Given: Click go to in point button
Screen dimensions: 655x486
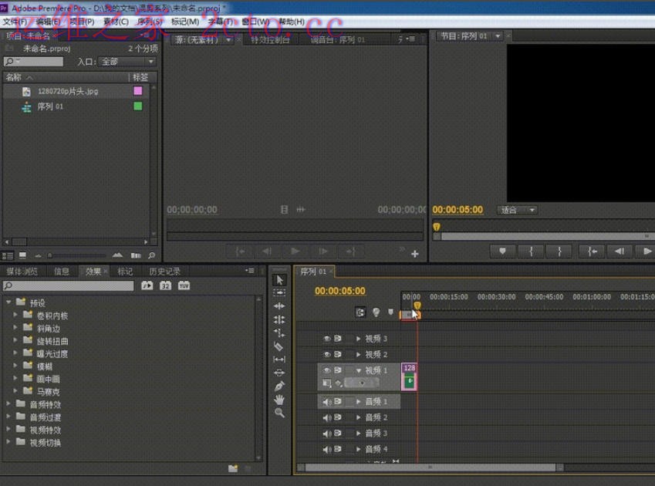Looking at the screenshot, I should pos(592,251).
